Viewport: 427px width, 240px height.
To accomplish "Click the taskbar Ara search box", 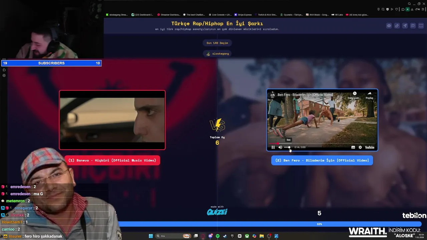I will tap(173, 236).
